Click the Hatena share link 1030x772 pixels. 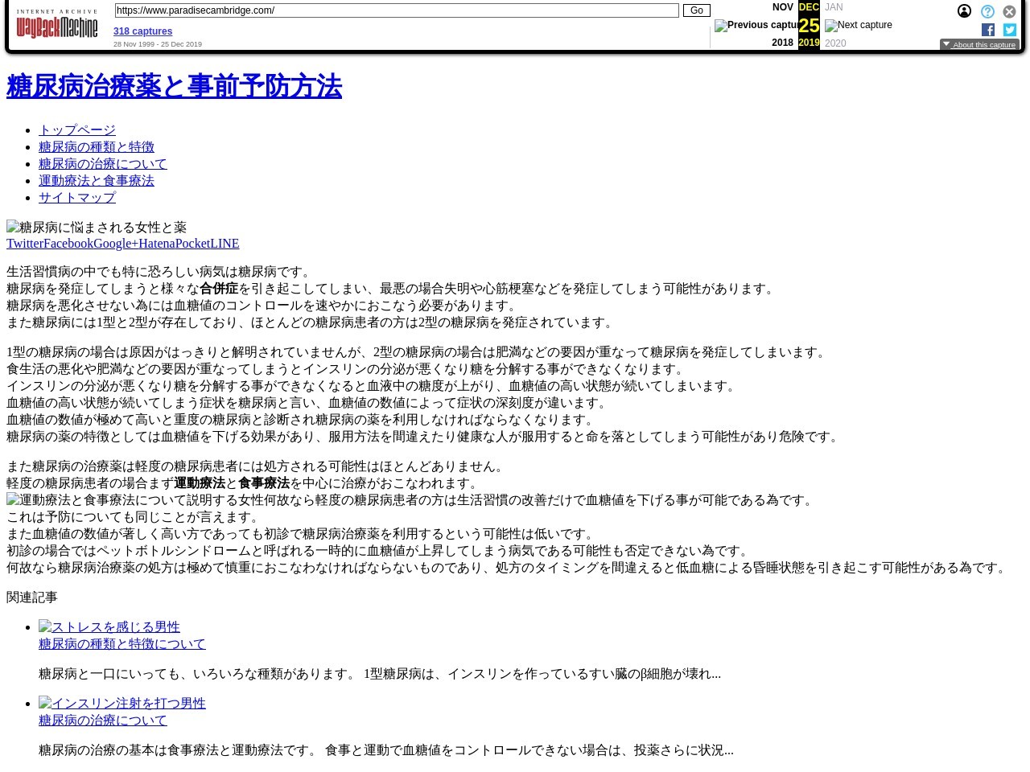(x=156, y=244)
